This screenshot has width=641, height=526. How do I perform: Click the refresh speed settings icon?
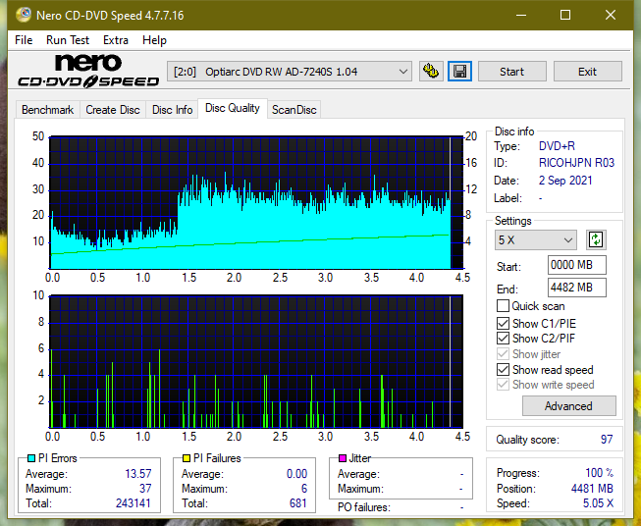click(596, 239)
